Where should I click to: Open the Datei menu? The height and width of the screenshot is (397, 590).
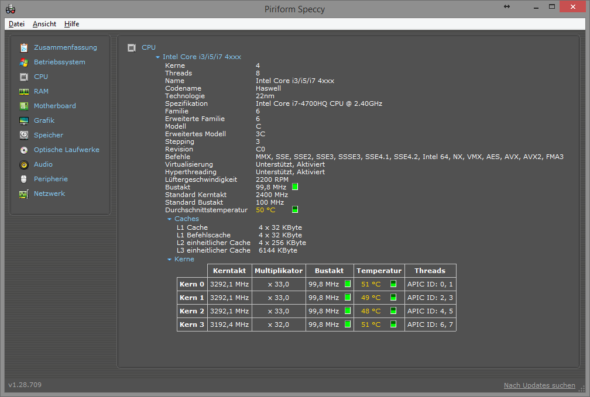pyautogui.click(x=16, y=24)
